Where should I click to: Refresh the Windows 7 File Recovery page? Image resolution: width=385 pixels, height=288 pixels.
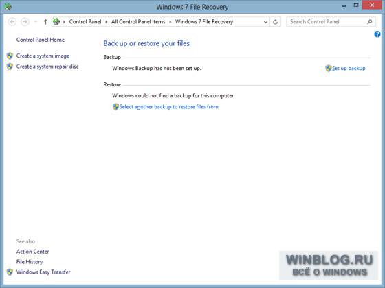(275, 22)
